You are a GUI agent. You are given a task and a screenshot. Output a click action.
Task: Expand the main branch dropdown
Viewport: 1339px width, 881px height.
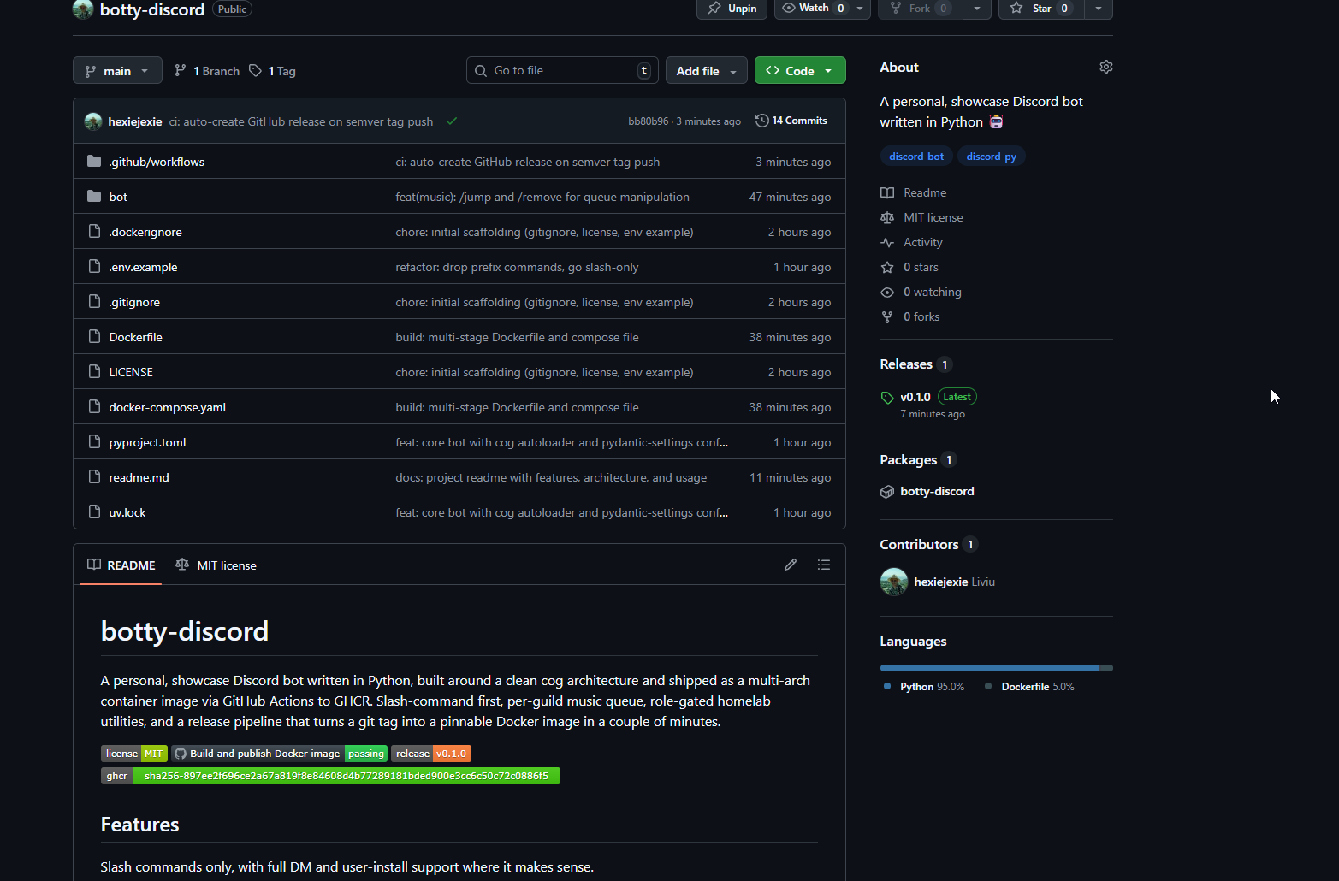pos(117,71)
